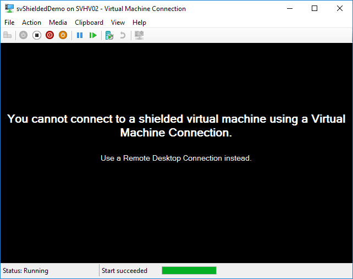
Task: Click the Revert arrow icon
Action: [123, 35]
